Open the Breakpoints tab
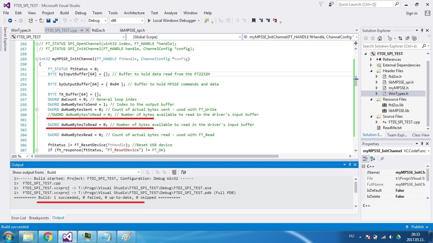433x243 pixels. pos(39,218)
